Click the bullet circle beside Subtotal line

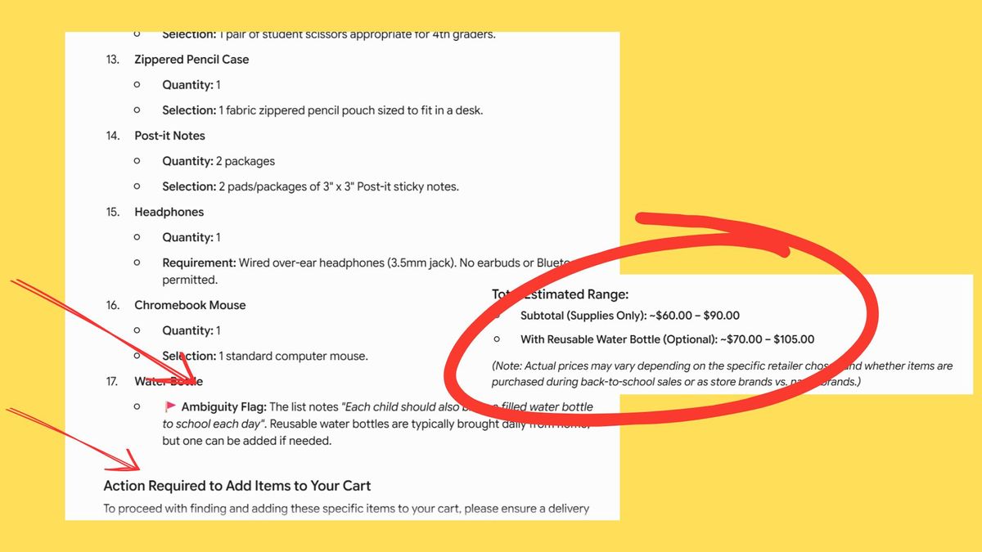pos(498,316)
